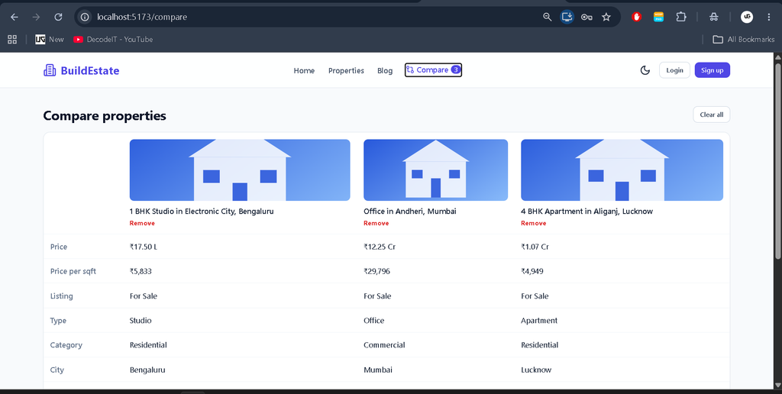Click the Price per sqft row label

point(73,271)
